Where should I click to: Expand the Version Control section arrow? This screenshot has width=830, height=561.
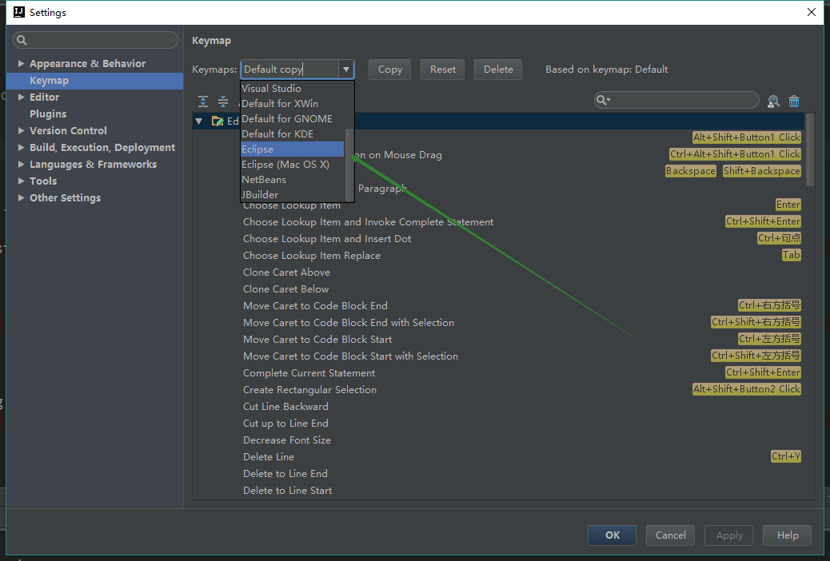[21, 130]
